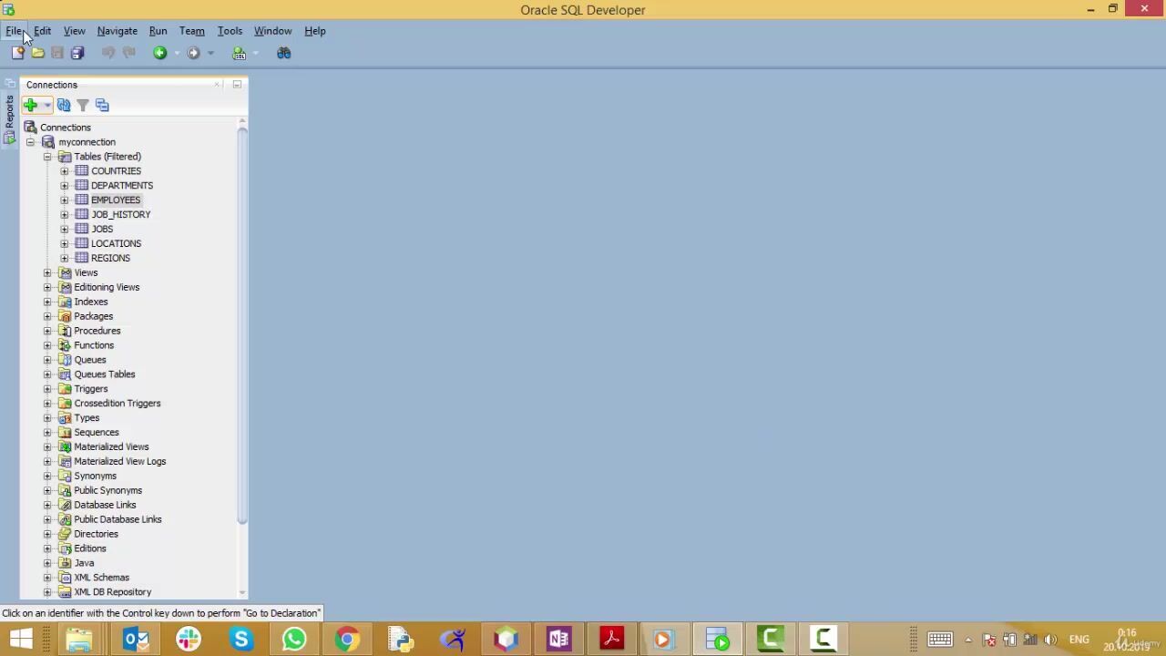Open File Explorer from taskbar
1166x656 pixels.
coord(79,640)
